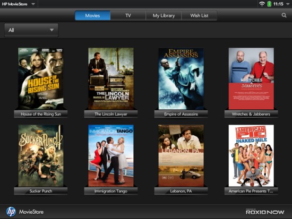This screenshot has width=292, height=219.
Task: Click the American Pie Presents title label
Action: 251,191
